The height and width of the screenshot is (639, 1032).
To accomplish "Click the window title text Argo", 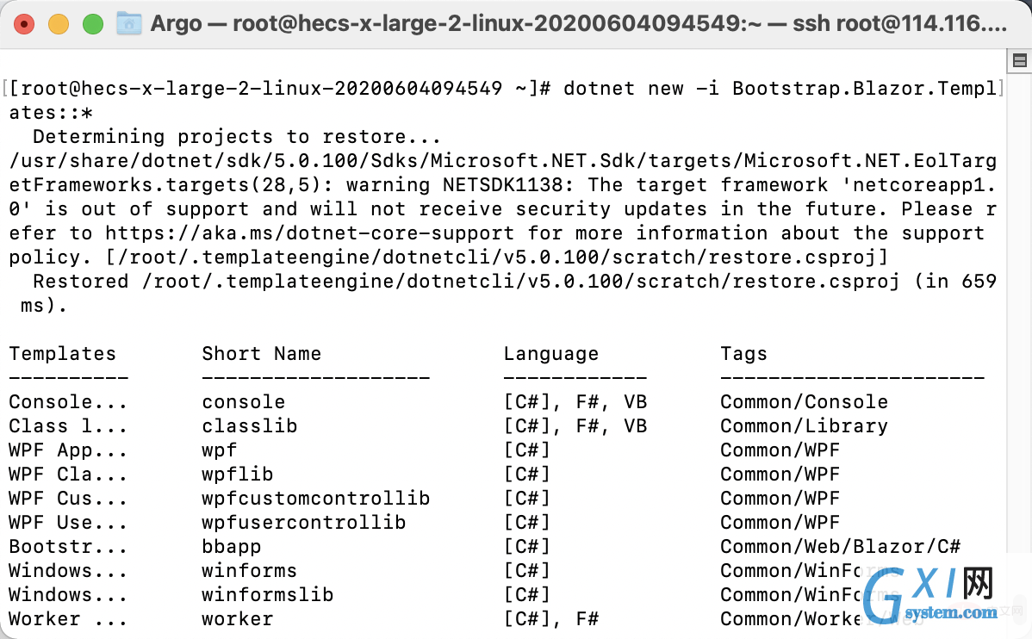I will (176, 24).
